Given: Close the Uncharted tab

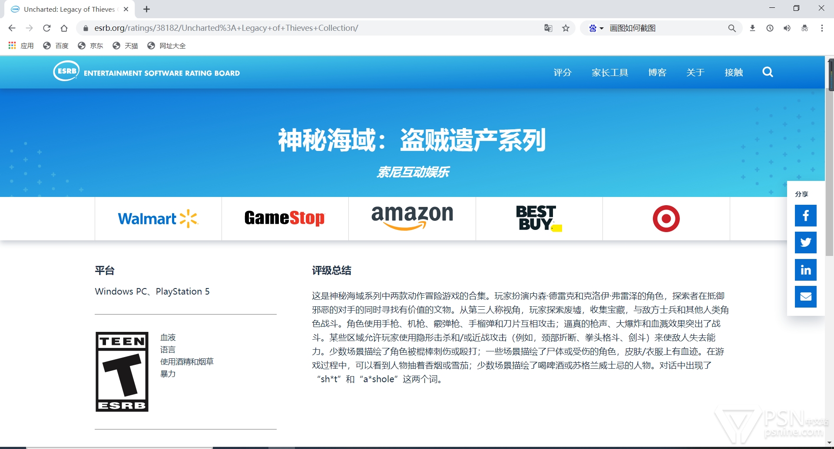Looking at the screenshot, I should pos(126,9).
